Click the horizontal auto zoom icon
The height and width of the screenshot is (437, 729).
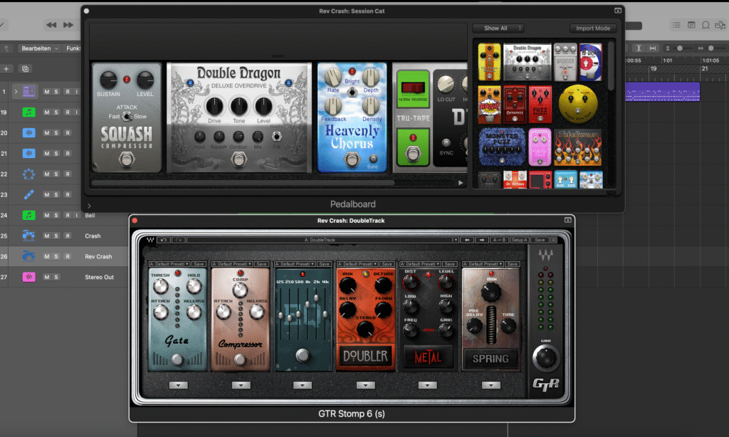coord(653,48)
